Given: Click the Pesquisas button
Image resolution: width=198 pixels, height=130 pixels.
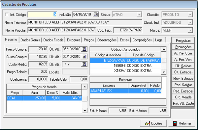Looking at the screenshot, I should click(183, 40).
